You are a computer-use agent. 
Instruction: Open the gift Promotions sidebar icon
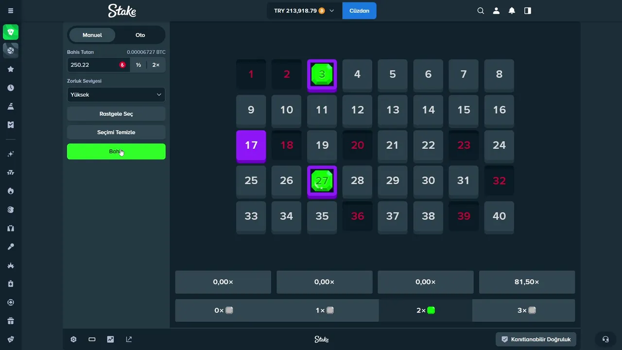click(x=11, y=321)
